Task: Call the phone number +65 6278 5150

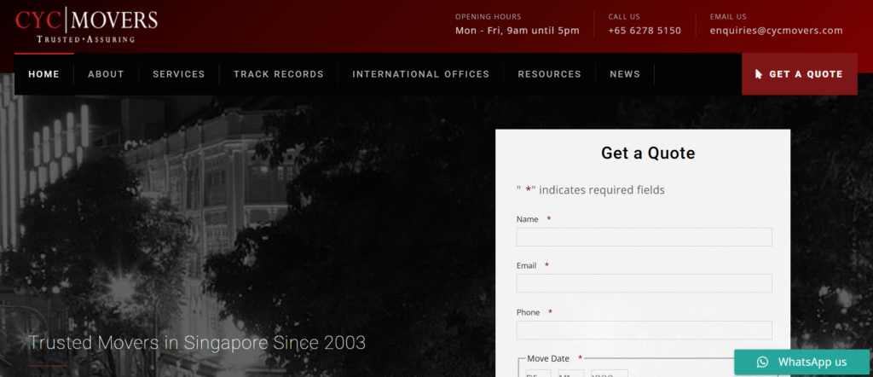Action: [645, 31]
